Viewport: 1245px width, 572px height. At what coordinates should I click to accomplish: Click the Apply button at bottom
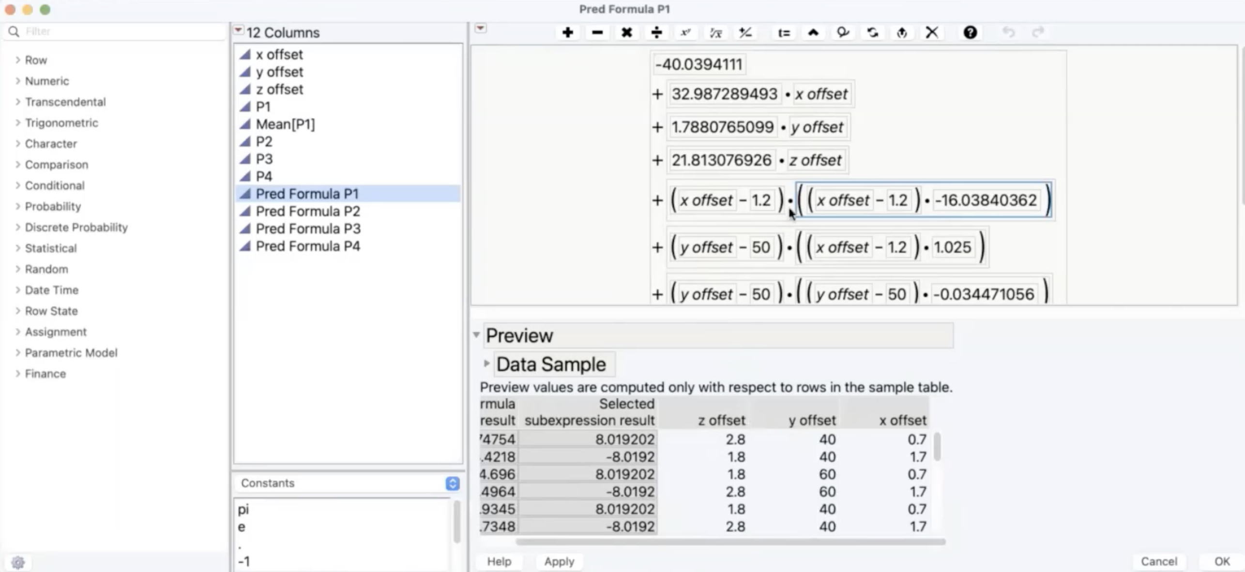(559, 561)
